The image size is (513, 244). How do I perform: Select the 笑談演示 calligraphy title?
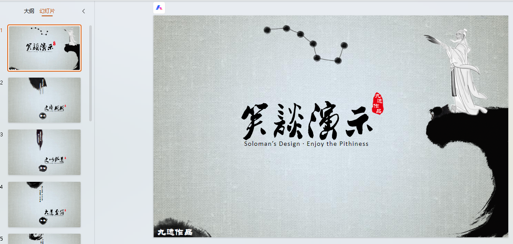point(307,121)
